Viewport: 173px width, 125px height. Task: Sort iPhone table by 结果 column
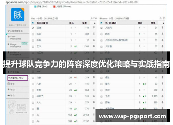[153, 23]
